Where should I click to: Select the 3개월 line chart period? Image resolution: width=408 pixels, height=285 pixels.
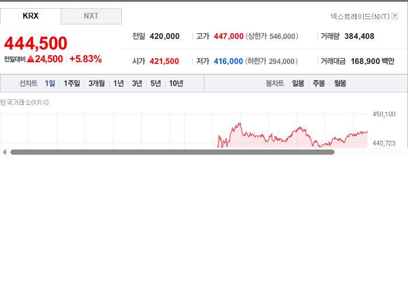(97, 83)
